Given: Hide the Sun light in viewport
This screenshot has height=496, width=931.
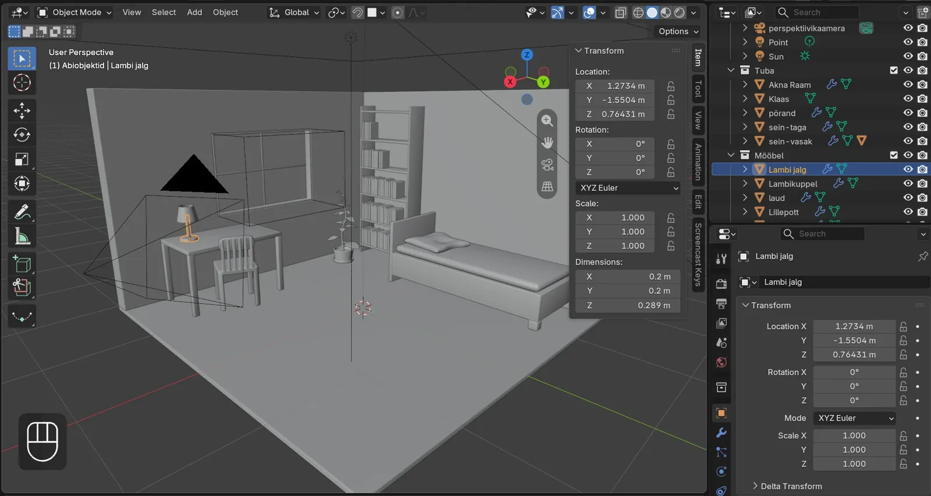Looking at the screenshot, I should [x=908, y=56].
